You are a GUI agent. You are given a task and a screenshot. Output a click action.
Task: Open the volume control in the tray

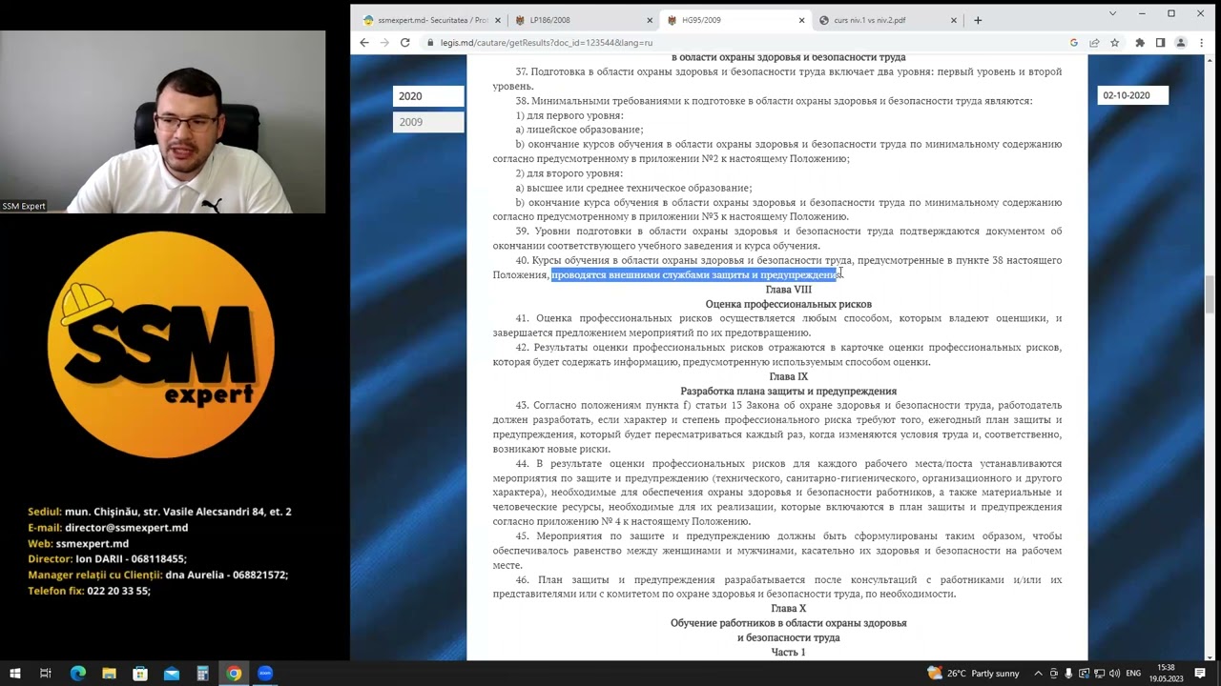pos(1114,674)
